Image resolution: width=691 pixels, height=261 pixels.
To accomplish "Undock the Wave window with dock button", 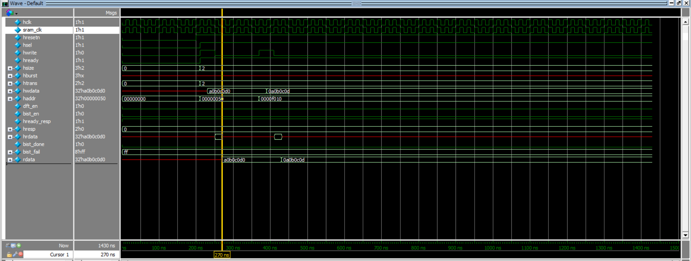I will [678, 3].
